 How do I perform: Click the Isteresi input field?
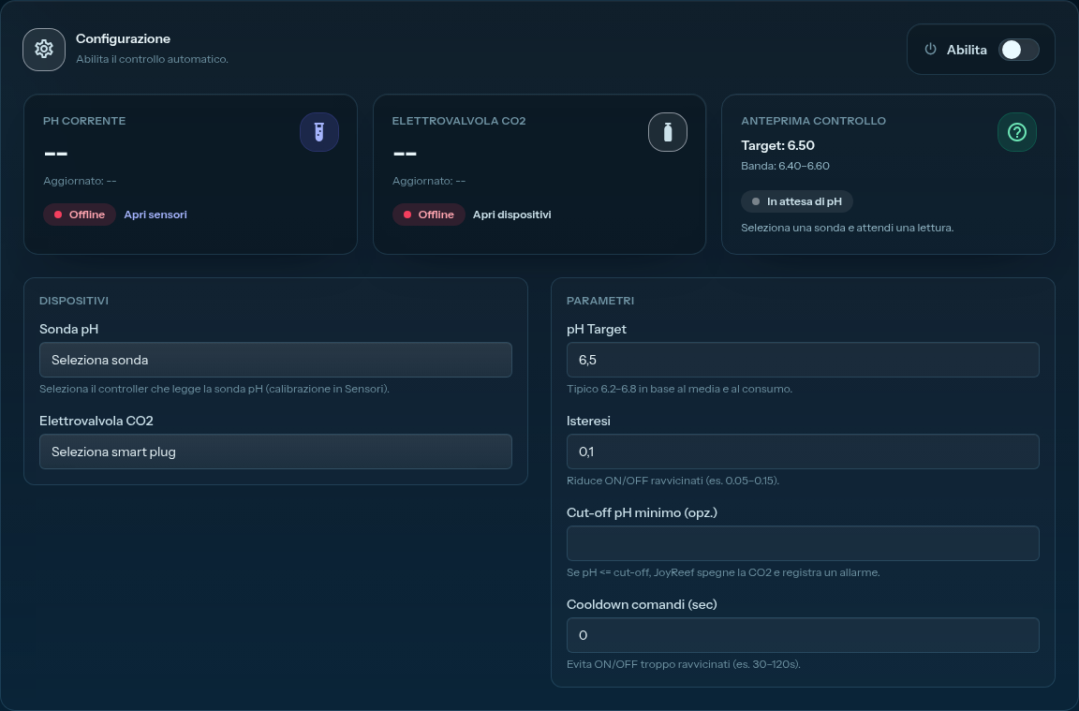[x=803, y=452]
